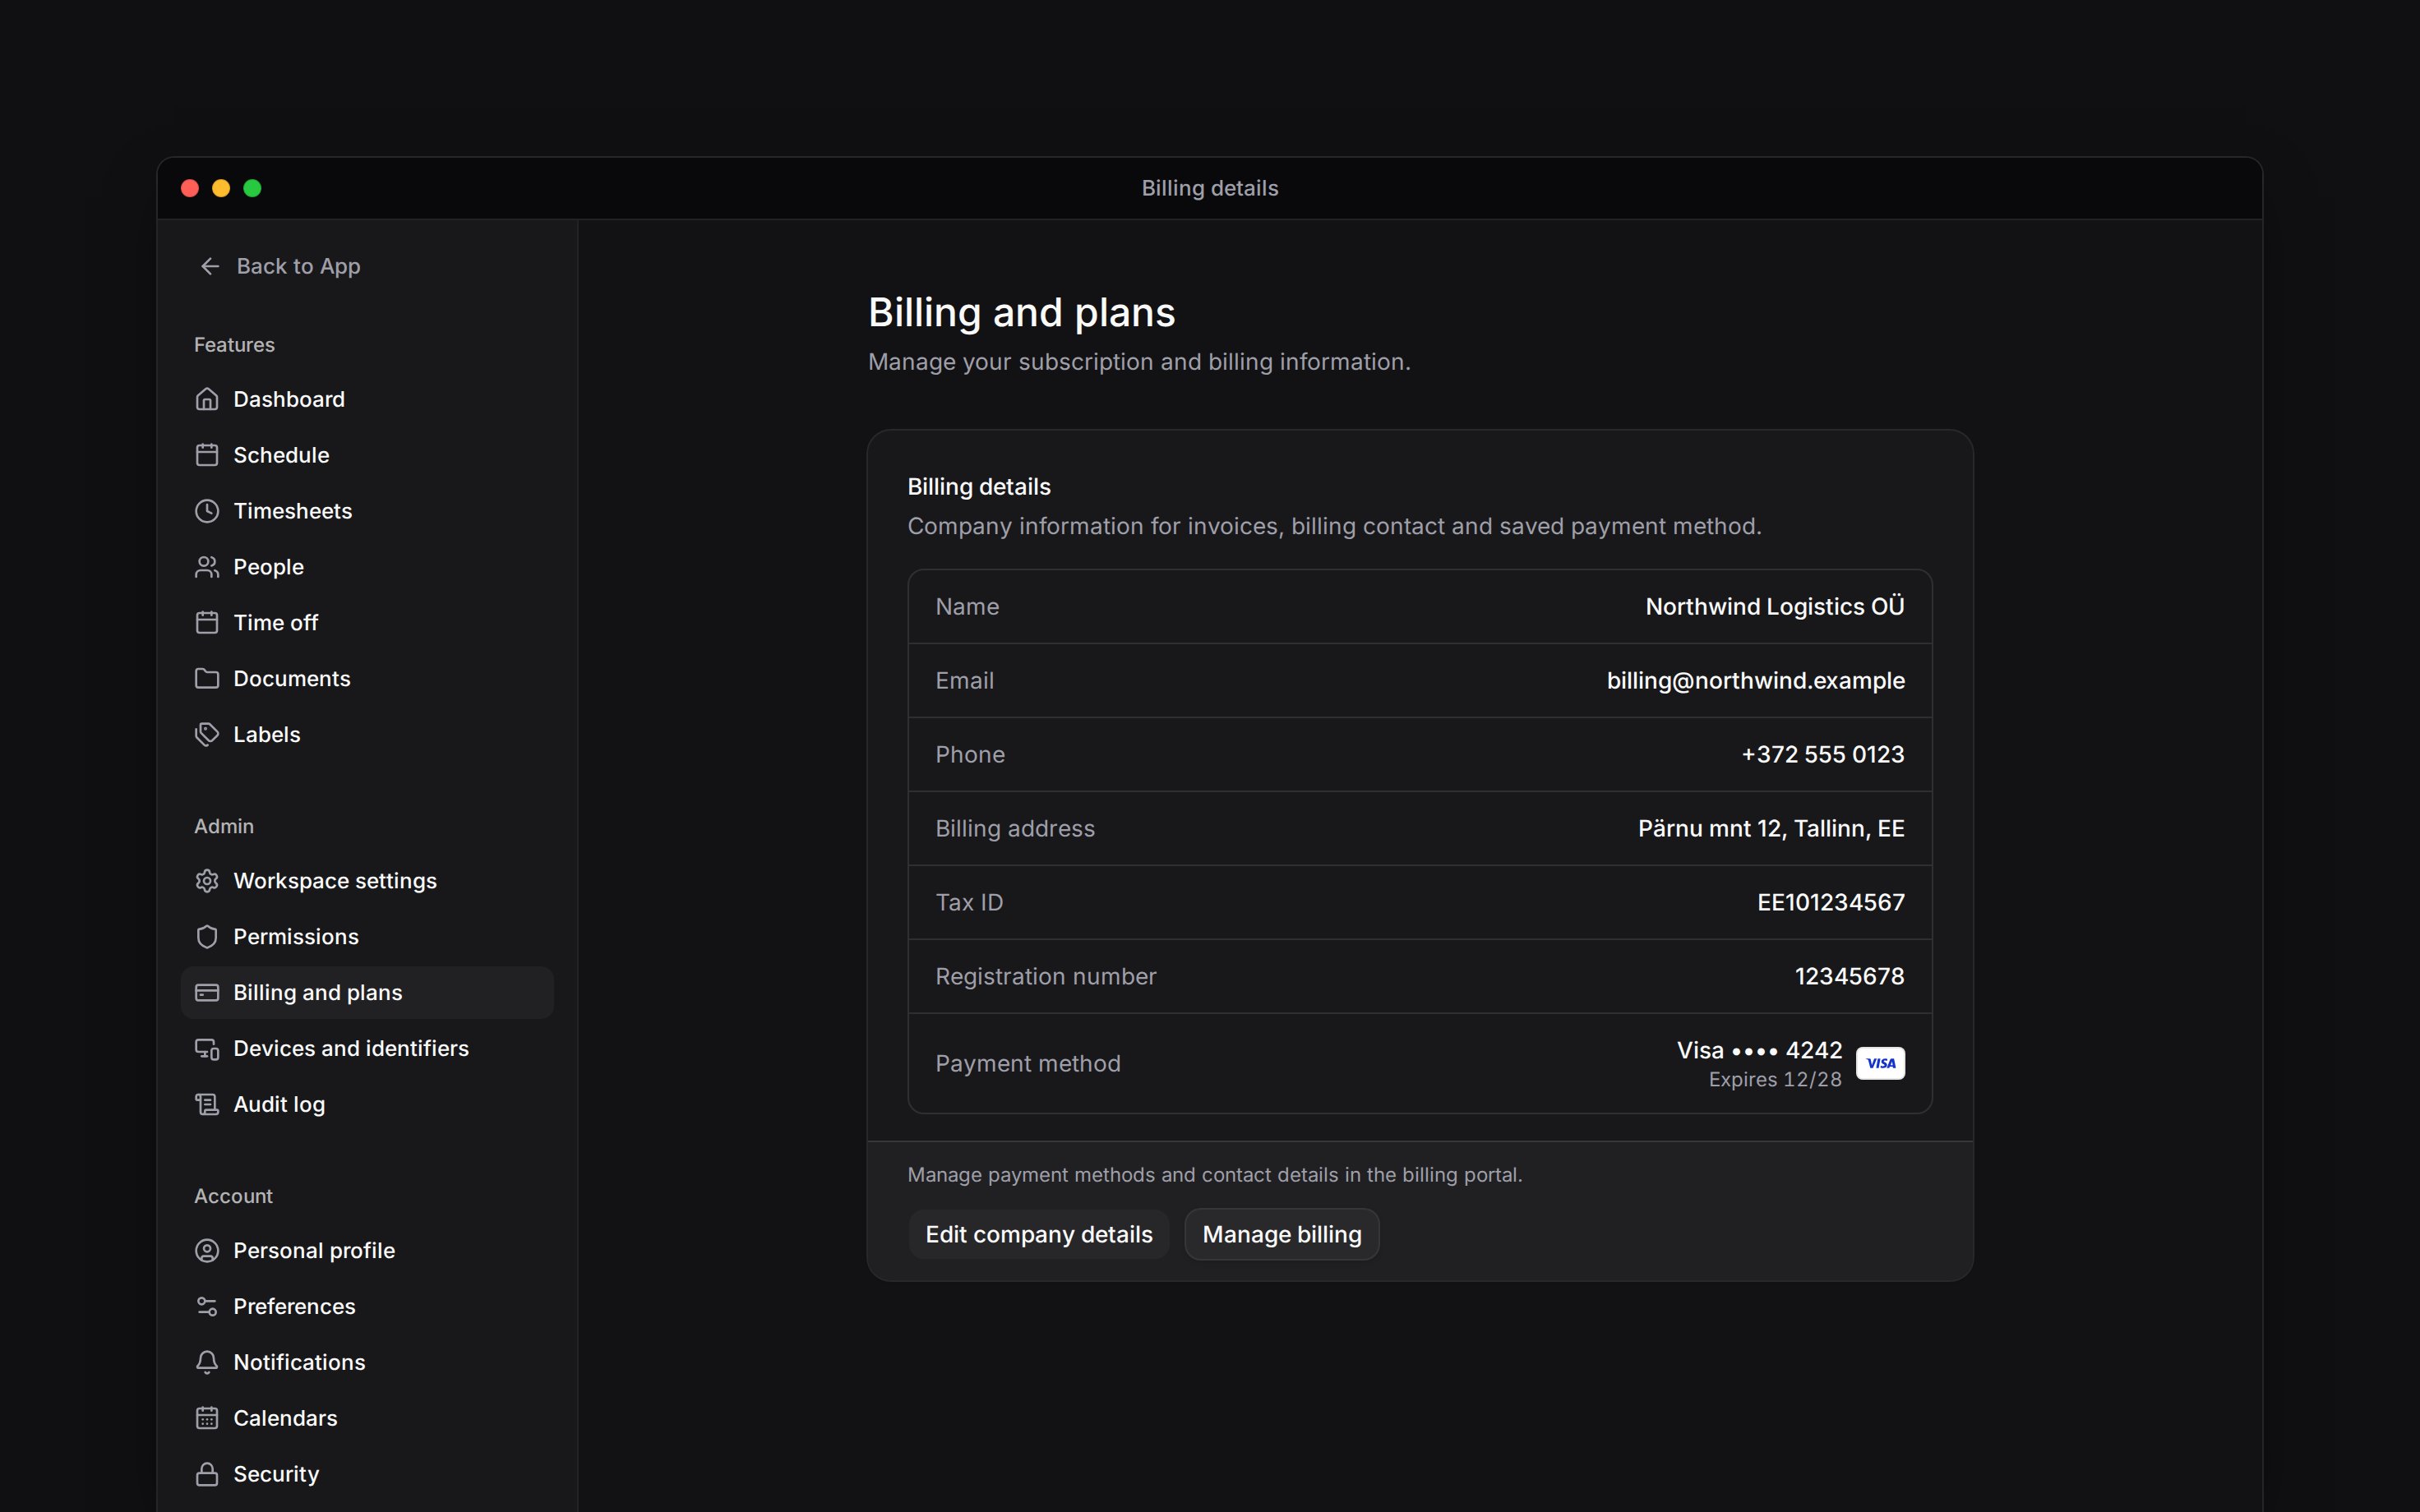Click the billing@northwind.example email value
This screenshot has width=2420, height=1512.
coord(1755,680)
